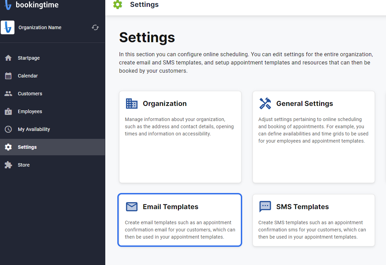
Task: Open the SMS Templates card heading
Action: tap(302, 207)
